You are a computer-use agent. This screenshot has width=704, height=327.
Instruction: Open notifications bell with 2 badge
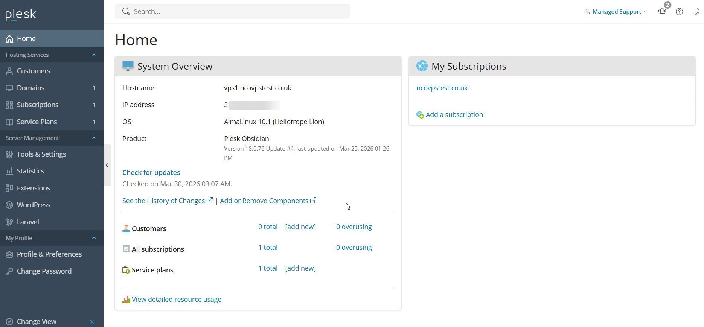[x=663, y=11]
